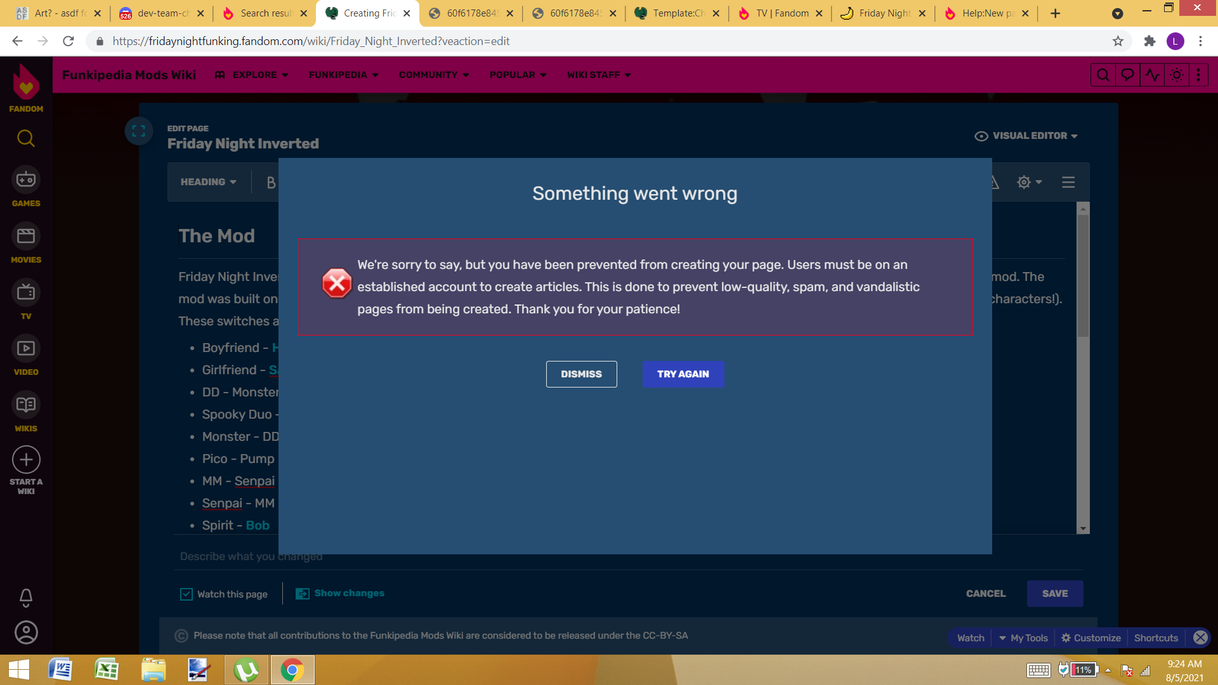Viewport: 1218px width, 685px height.
Task: Click the Show changes link
Action: pyautogui.click(x=348, y=593)
